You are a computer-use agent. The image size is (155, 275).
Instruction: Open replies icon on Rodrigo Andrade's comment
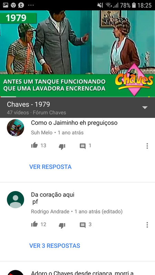coord(83,225)
